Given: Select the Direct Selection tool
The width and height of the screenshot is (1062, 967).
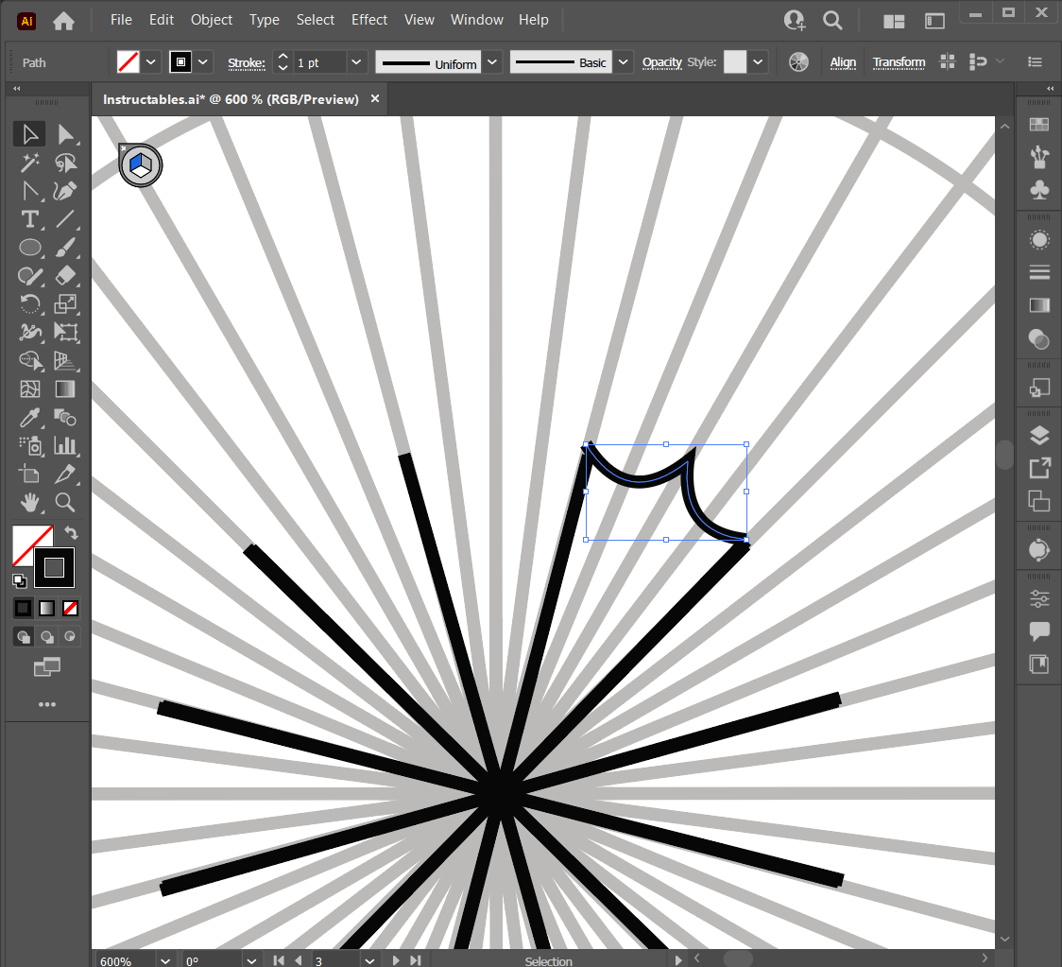Looking at the screenshot, I should coord(65,134).
